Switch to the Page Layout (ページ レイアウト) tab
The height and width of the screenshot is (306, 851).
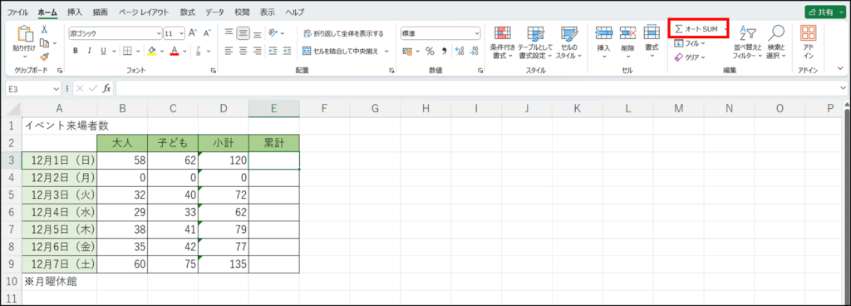click(x=143, y=12)
